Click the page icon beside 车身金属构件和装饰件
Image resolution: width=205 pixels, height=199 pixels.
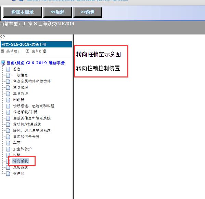[8, 81]
